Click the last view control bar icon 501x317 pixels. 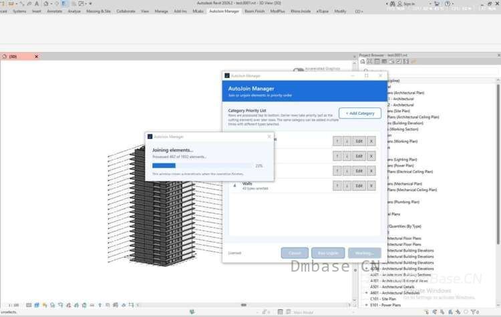pos(132,305)
